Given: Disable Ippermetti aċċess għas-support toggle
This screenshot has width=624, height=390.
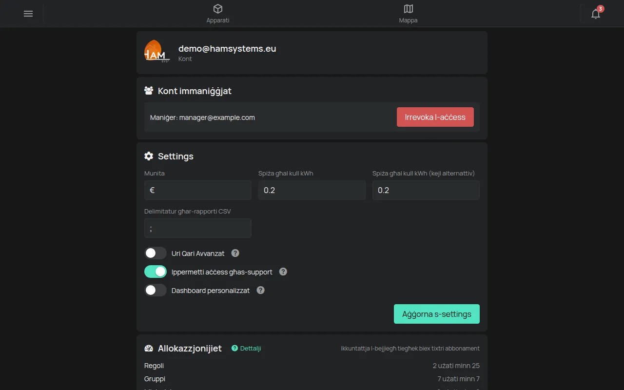Looking at the screenshot, I should pyautogui.click(x=156, y=272).
